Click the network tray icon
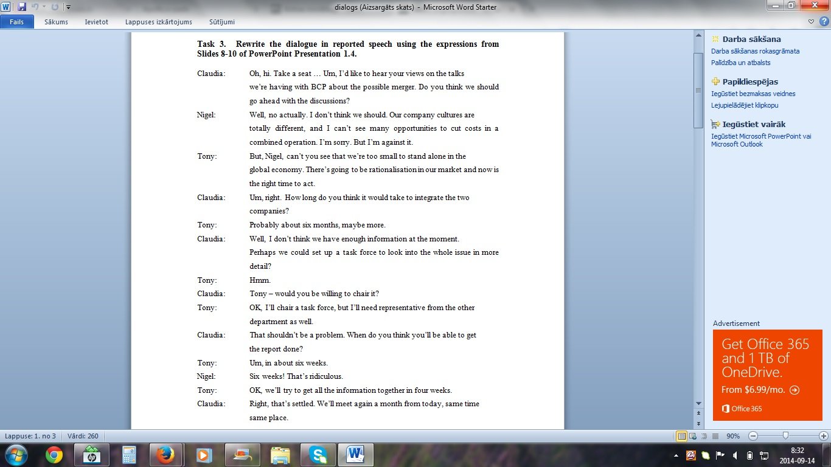The height and width of the screenshot is (467, 831). tap(764, 455)
